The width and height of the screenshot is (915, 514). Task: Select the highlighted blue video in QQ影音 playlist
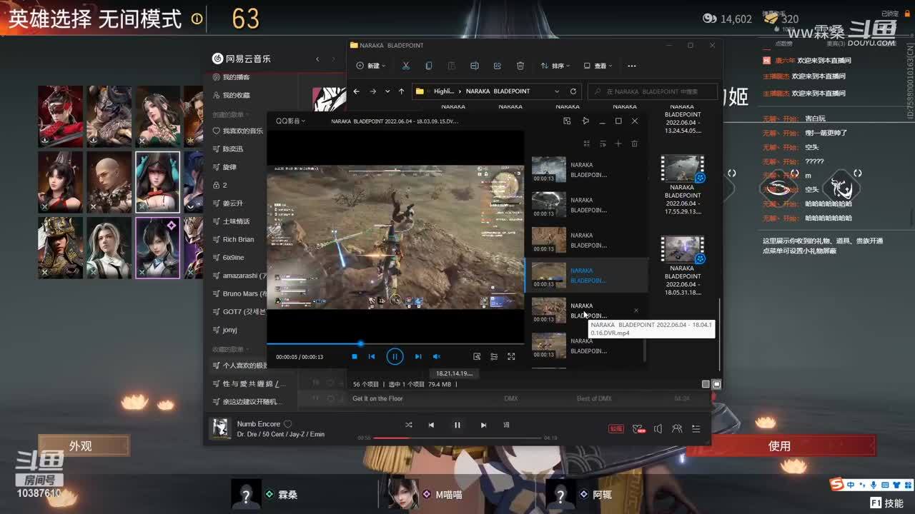pos(586,276)
